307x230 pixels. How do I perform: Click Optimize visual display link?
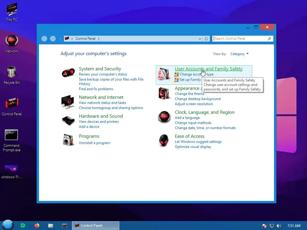coord(193,147)
